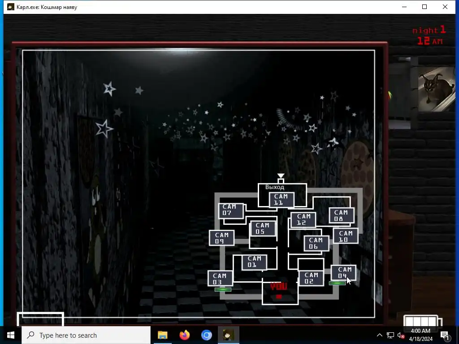This screenshot has height=344, width=459.
Task: Open Chrome from the taskbar
Action: (x=206, y=335)
